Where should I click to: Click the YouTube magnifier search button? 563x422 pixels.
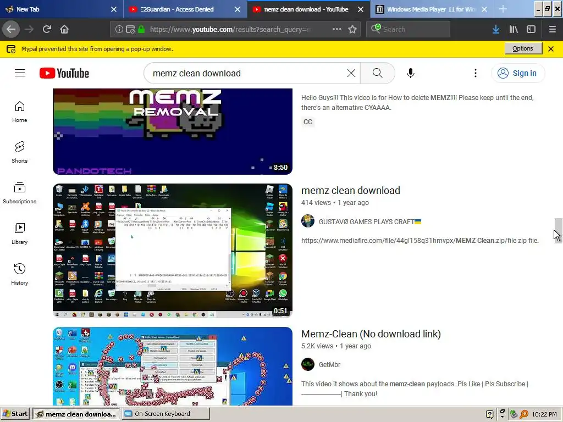click(377, 73)
